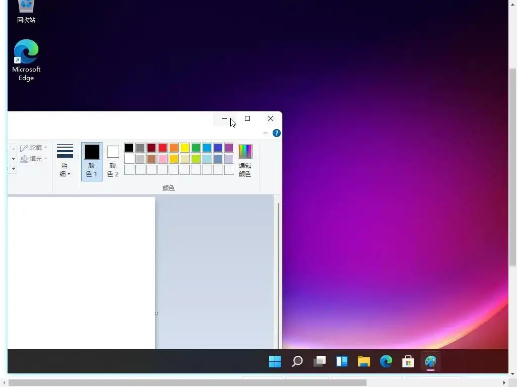Pick the red color swatch
The height and width of the screenshot is (387, 517).
point(163,148)
